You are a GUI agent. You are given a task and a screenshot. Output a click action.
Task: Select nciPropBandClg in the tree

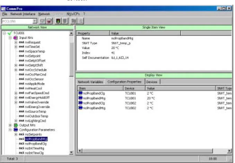pos(36,144)
